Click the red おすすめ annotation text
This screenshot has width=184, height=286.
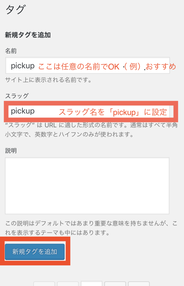point(161,66)
